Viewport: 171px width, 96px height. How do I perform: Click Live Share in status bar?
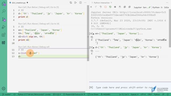pos(93,94)
